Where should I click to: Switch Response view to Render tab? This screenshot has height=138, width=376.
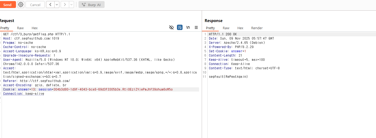click(x=257, y=28)
